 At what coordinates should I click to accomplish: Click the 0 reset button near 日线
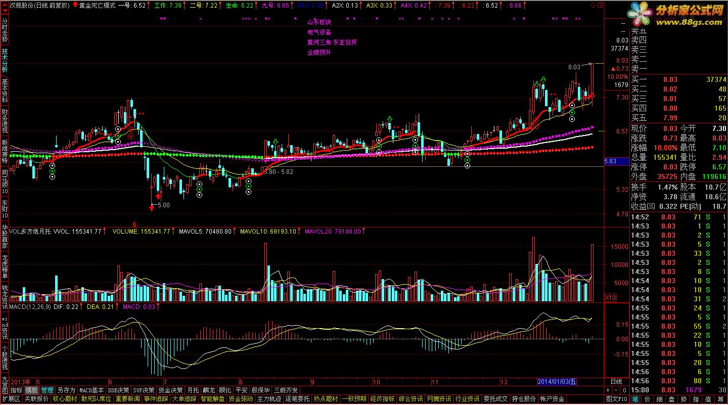(624, 390)
